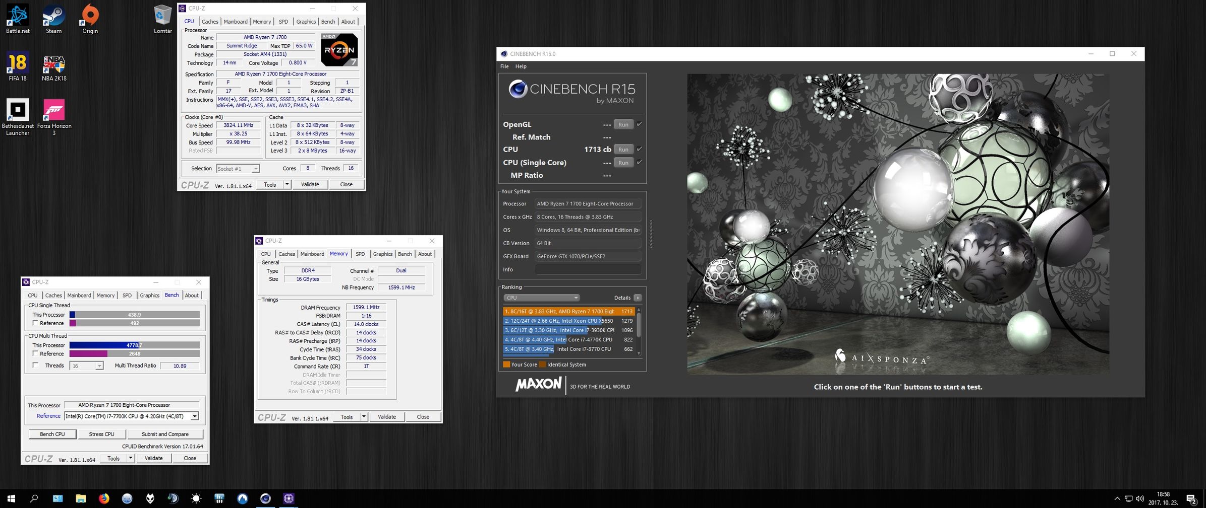Click the AMD Ryzen 7 logo in CPU-Z

click(339, 49)
